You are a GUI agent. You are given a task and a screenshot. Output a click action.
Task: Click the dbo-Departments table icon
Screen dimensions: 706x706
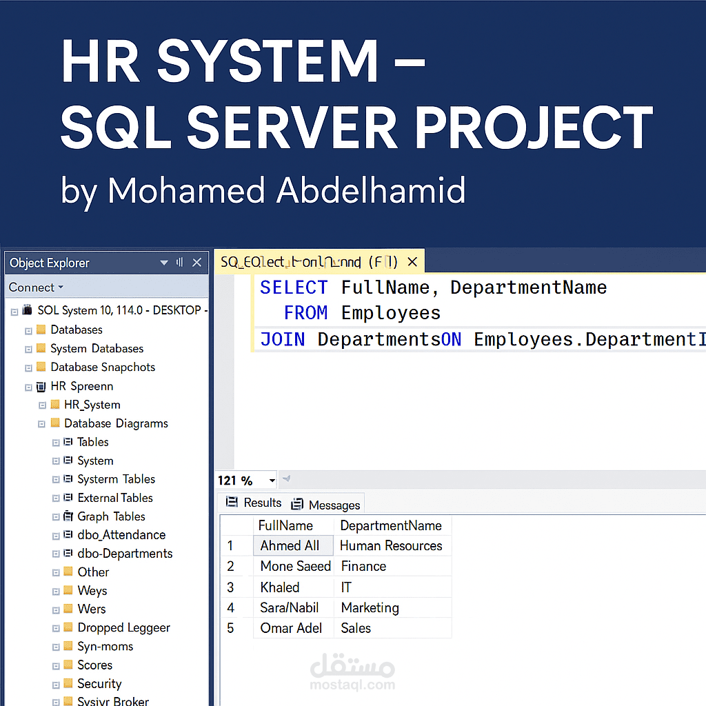point(68,553)
